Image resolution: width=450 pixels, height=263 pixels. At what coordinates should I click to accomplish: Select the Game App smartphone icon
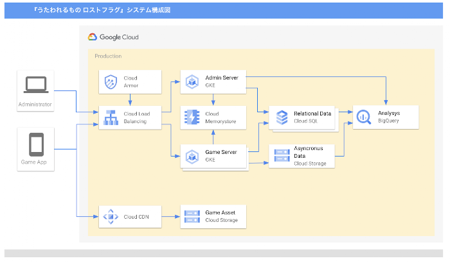[x=36, y=144]
